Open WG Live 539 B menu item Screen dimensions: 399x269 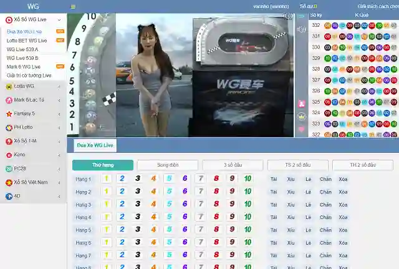click(x=22, y=58)
